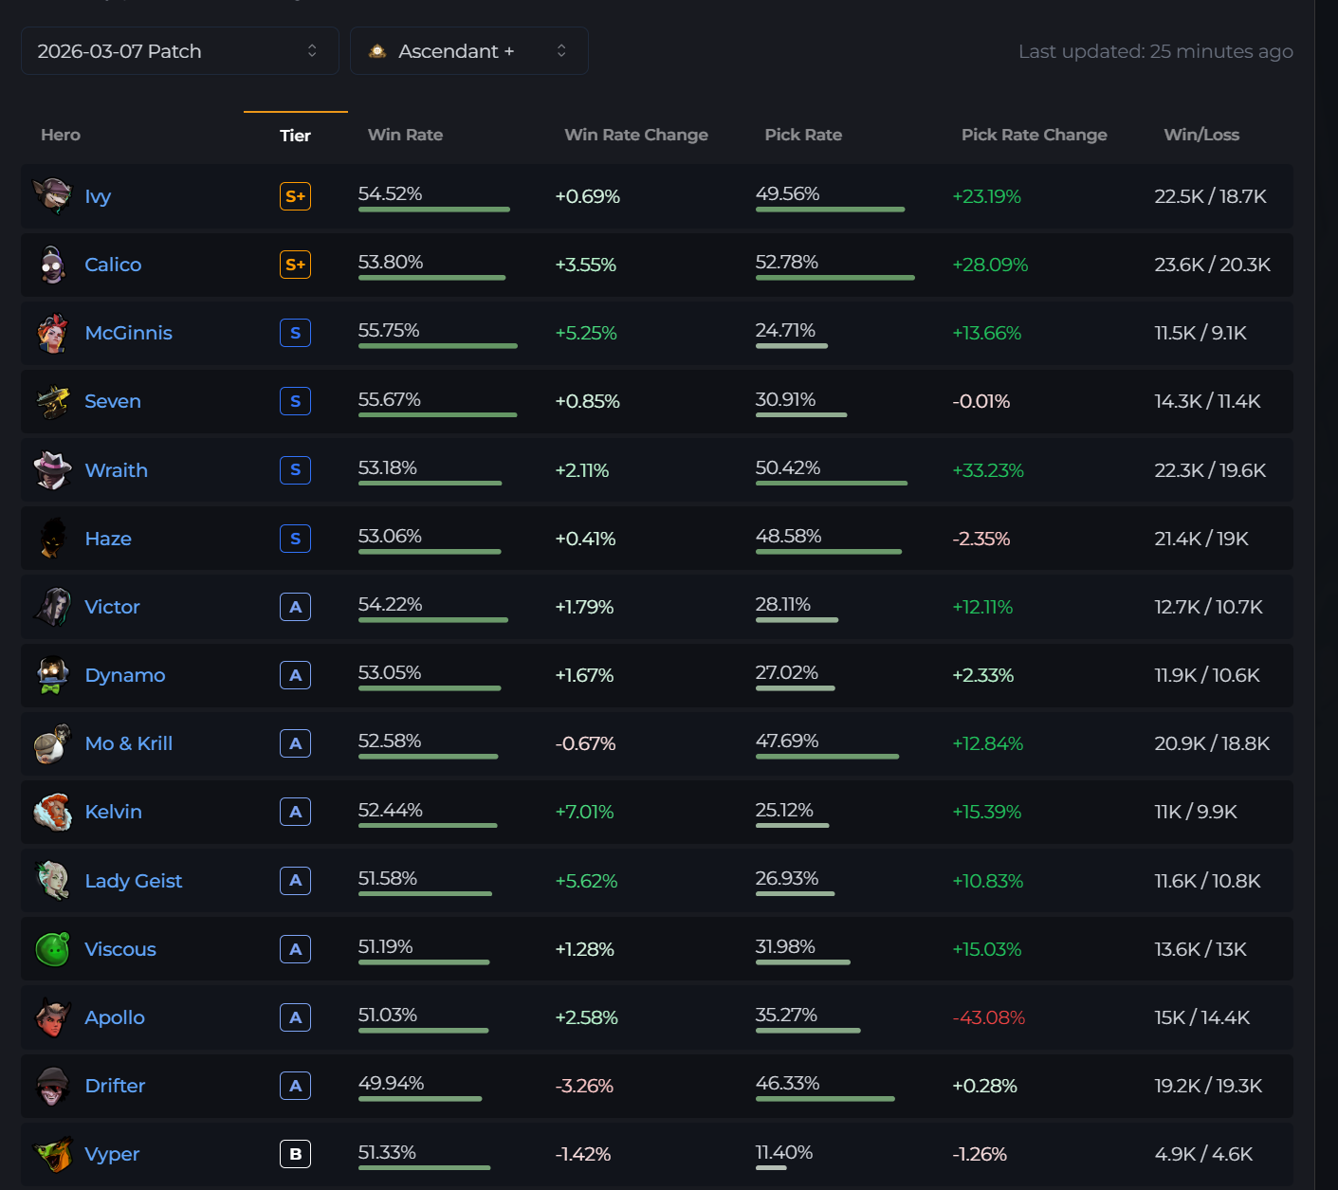Click the A tier badge for Victor
This screenshot has width=1338, height=1190.
[x=295, y=607]
